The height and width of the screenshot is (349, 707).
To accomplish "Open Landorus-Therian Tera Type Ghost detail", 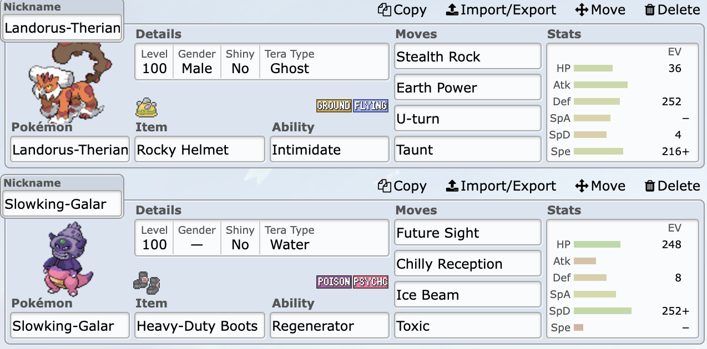I will 290,62.
